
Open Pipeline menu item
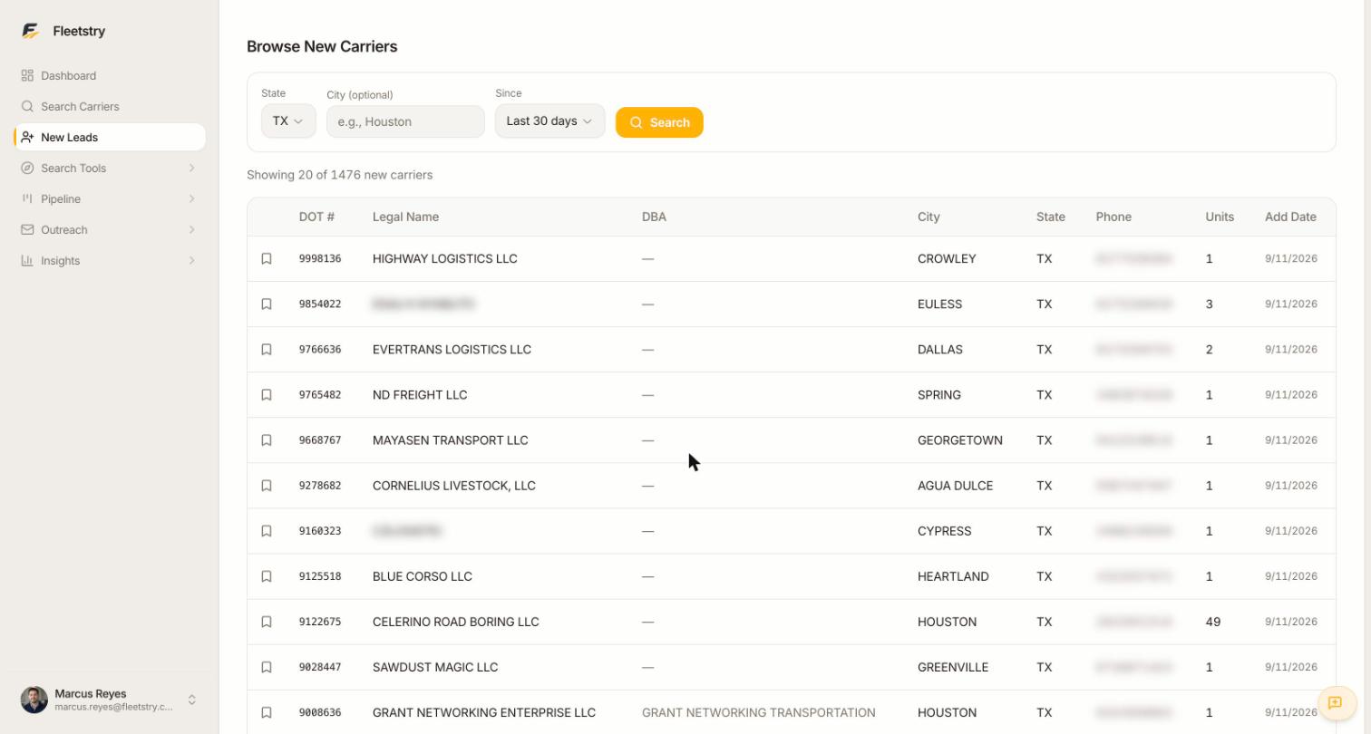tap(110, 199)
